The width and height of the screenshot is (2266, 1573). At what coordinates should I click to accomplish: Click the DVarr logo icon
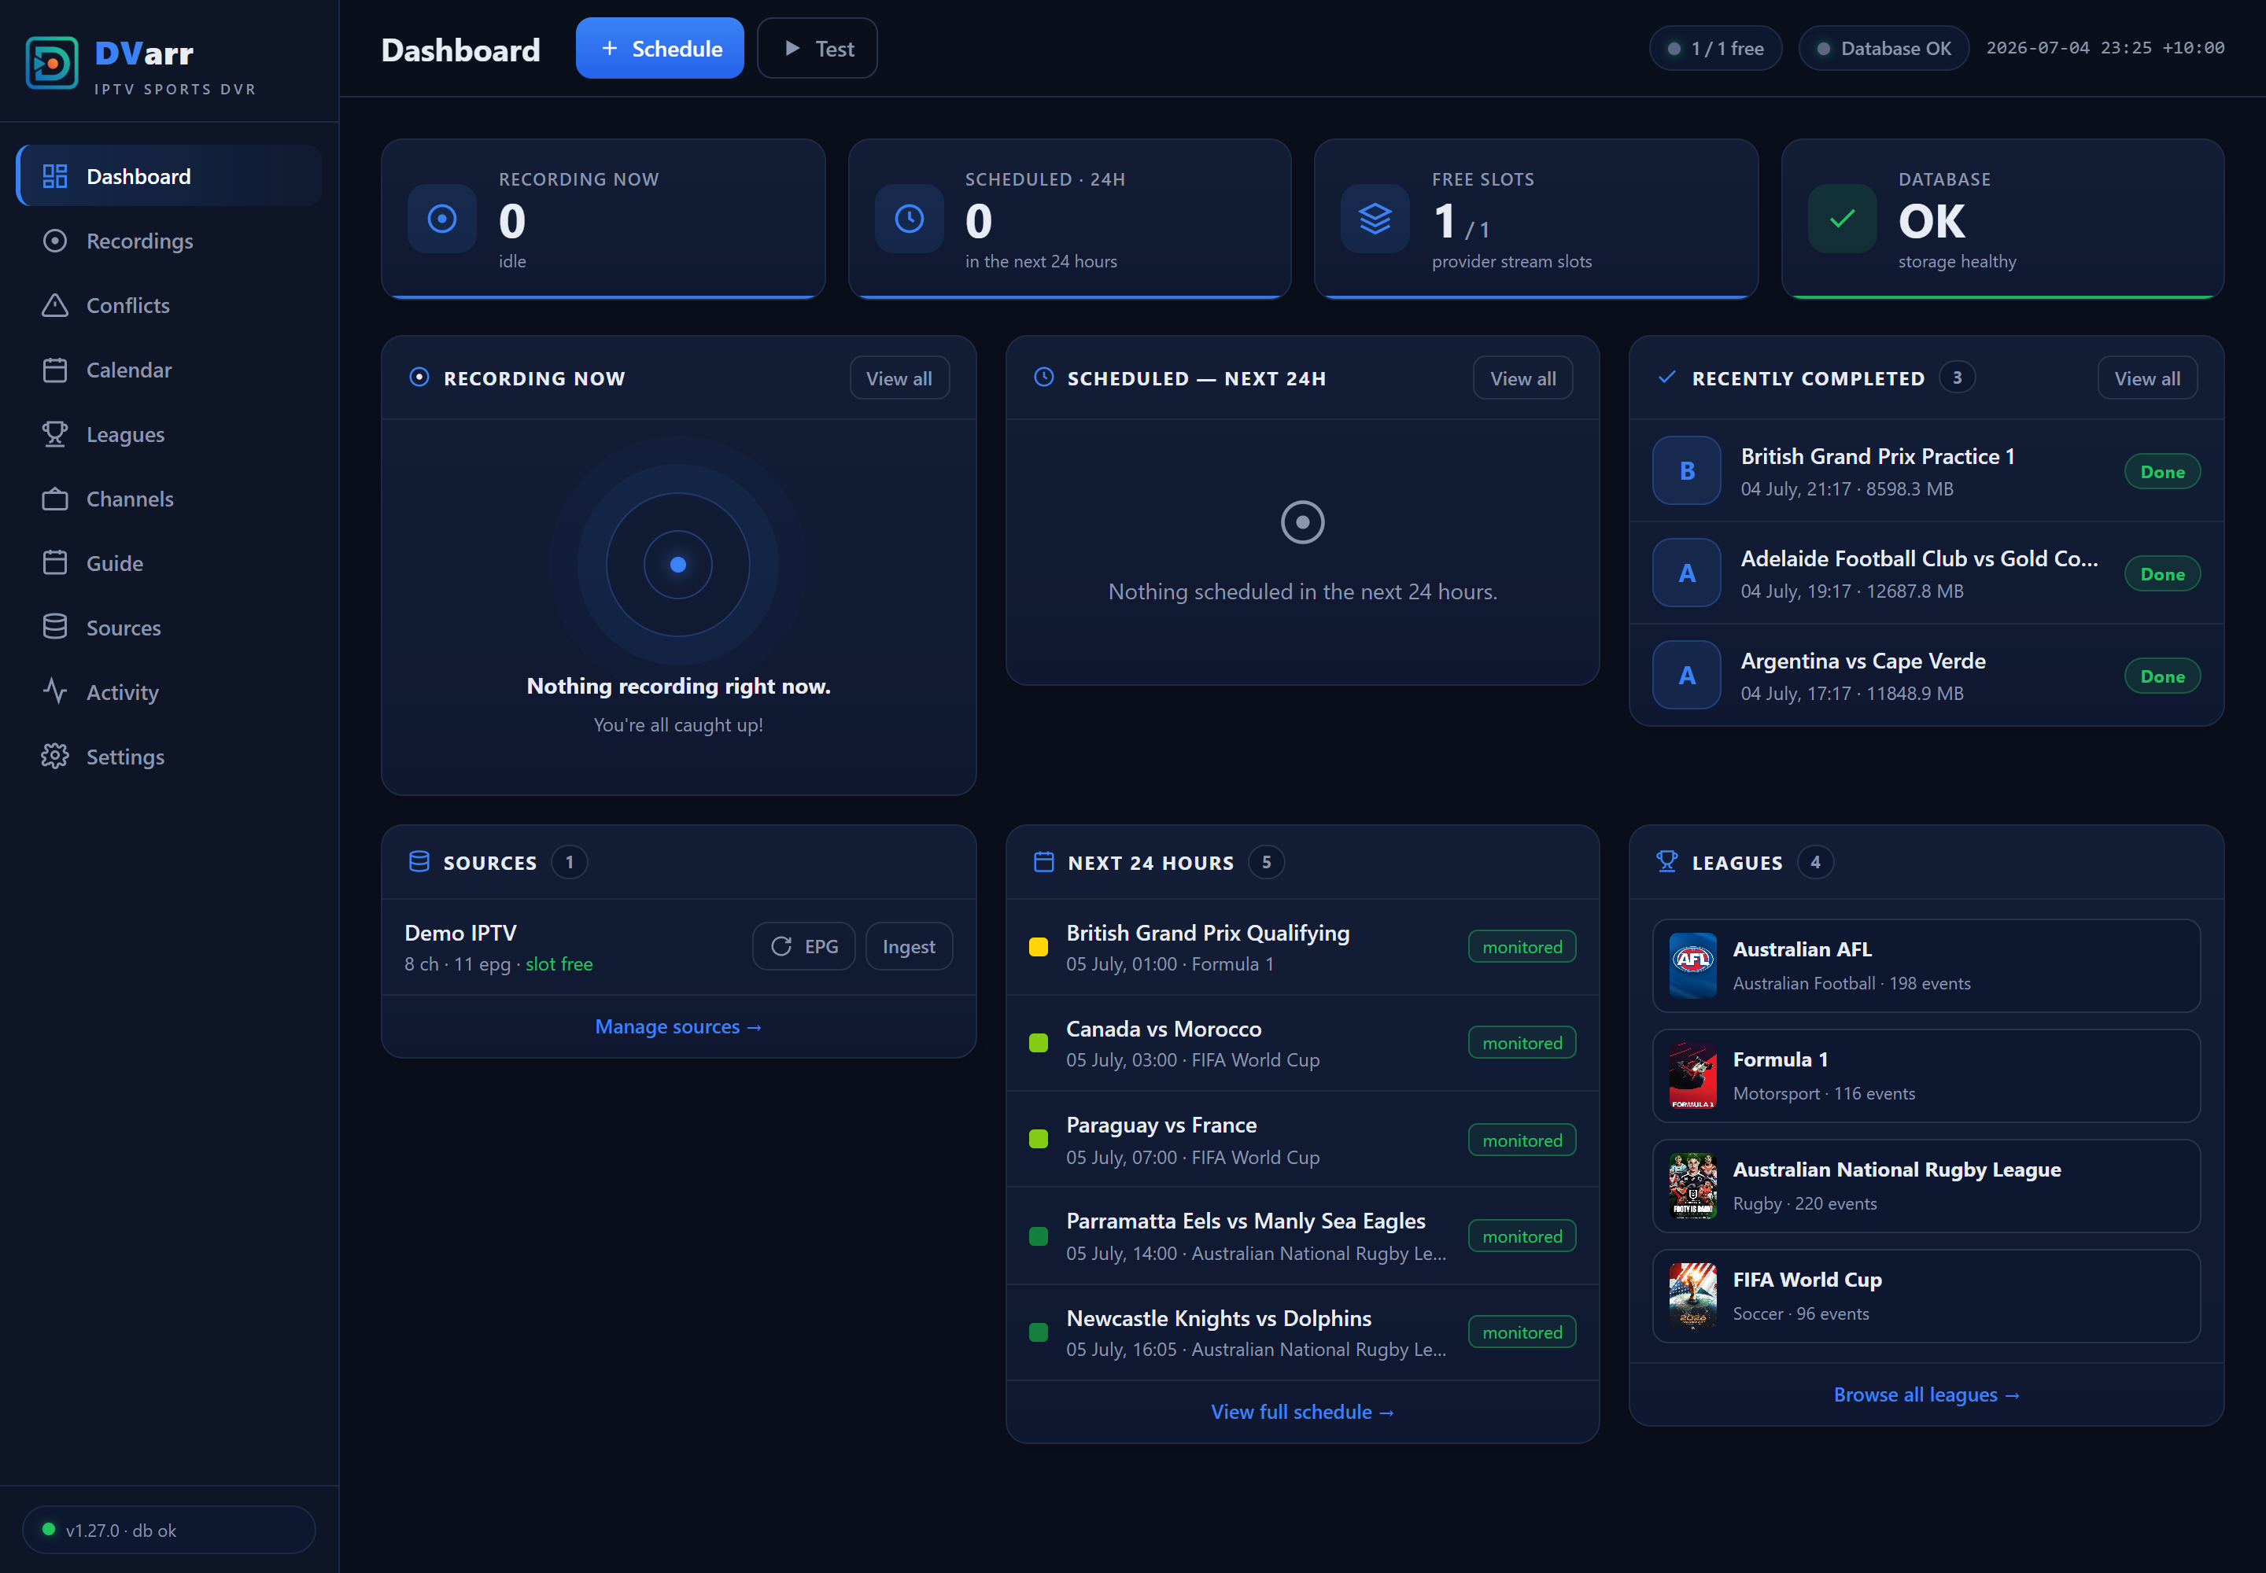(x=52, y=63)
